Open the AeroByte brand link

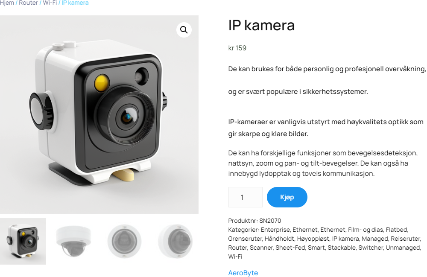point(243,273)
